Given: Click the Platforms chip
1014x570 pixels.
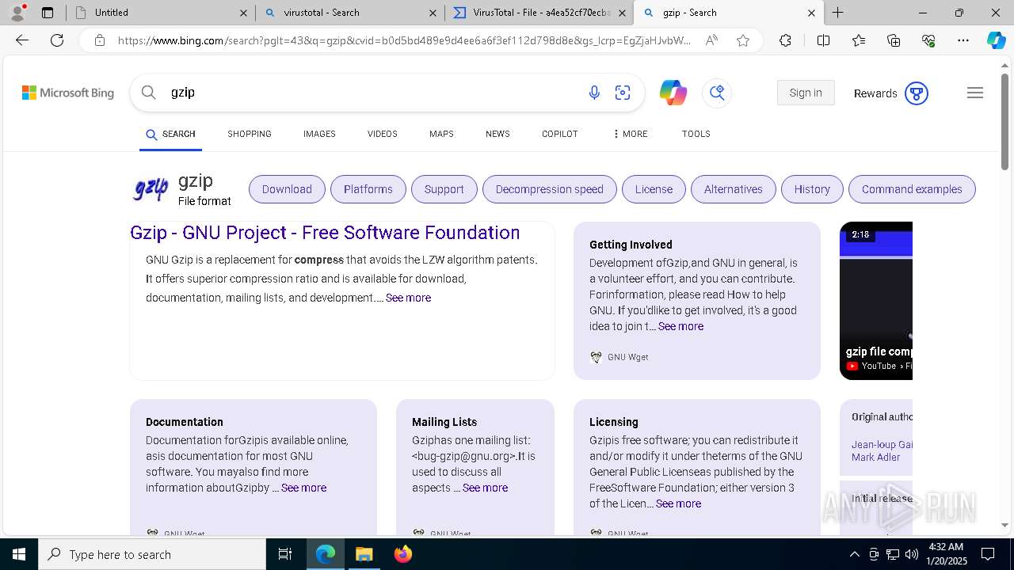Looking at the screenshot, I should (x=368, y=189).
